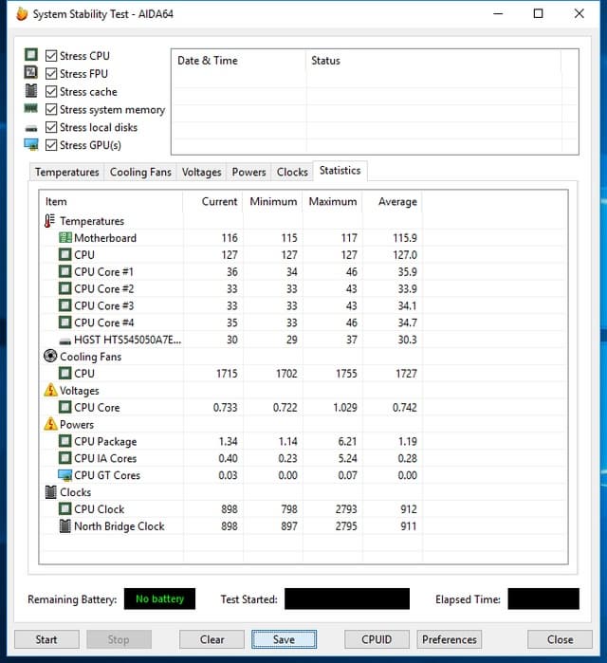Click the Clear button

(212, 639)
